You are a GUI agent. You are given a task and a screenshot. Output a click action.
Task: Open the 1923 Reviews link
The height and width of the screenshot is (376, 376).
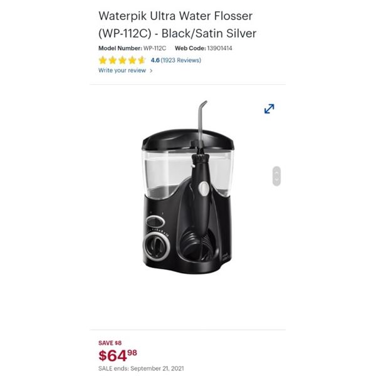pos(181,60)
